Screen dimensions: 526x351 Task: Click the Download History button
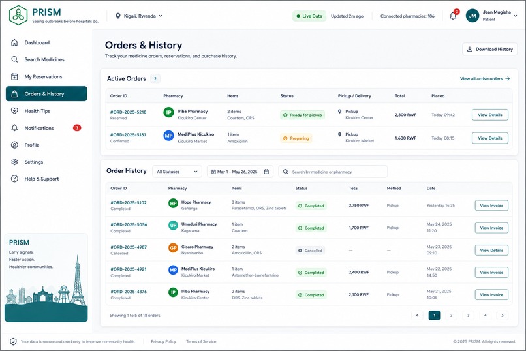(489, 49)
